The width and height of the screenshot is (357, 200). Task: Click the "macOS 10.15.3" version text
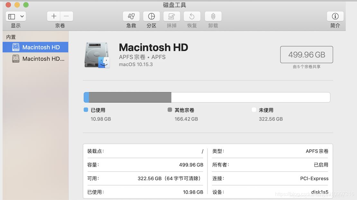click(x=136, y=64)
